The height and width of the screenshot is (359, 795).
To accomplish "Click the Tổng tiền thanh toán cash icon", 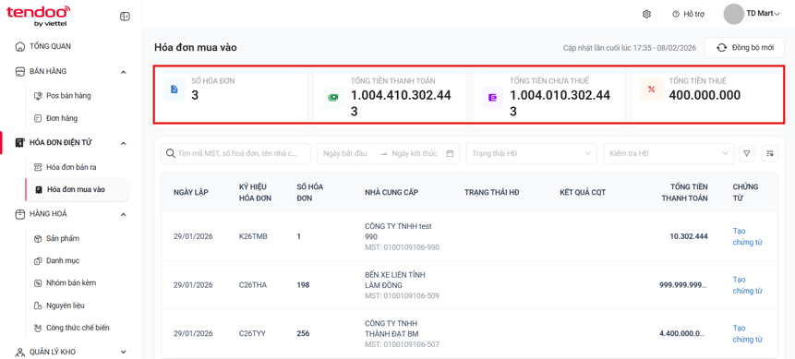I will 333,97.
